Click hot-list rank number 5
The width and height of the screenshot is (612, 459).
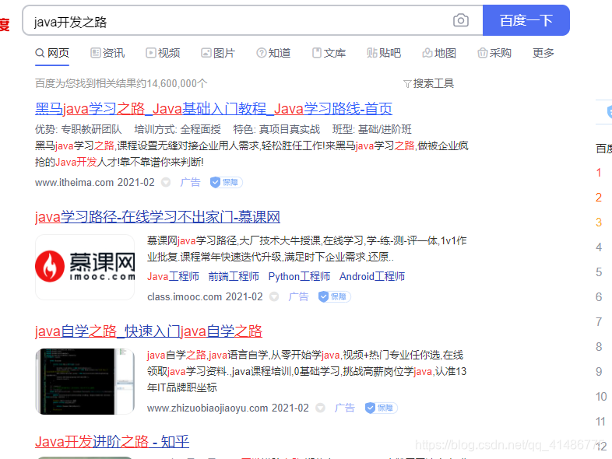[599, 272]
